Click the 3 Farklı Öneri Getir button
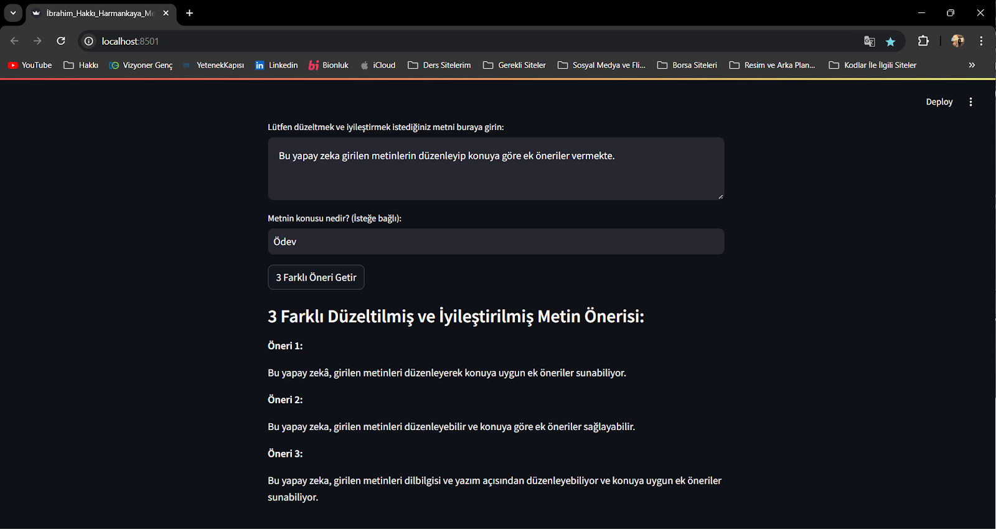Viewport: 996px width, 529px height. [316, 278]
